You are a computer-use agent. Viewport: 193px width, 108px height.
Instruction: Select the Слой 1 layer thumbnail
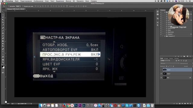(x=165, y=74)
